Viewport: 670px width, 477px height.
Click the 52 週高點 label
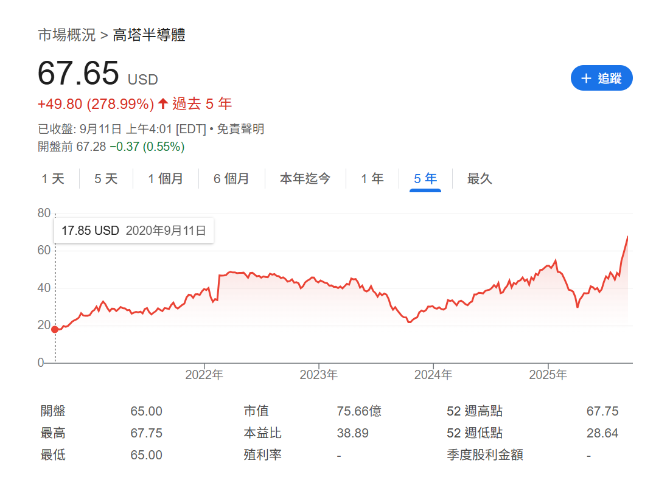pos(475,411)
